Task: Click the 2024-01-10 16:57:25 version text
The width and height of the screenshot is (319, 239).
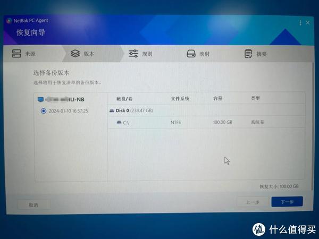Action: (x=69, y=111)
